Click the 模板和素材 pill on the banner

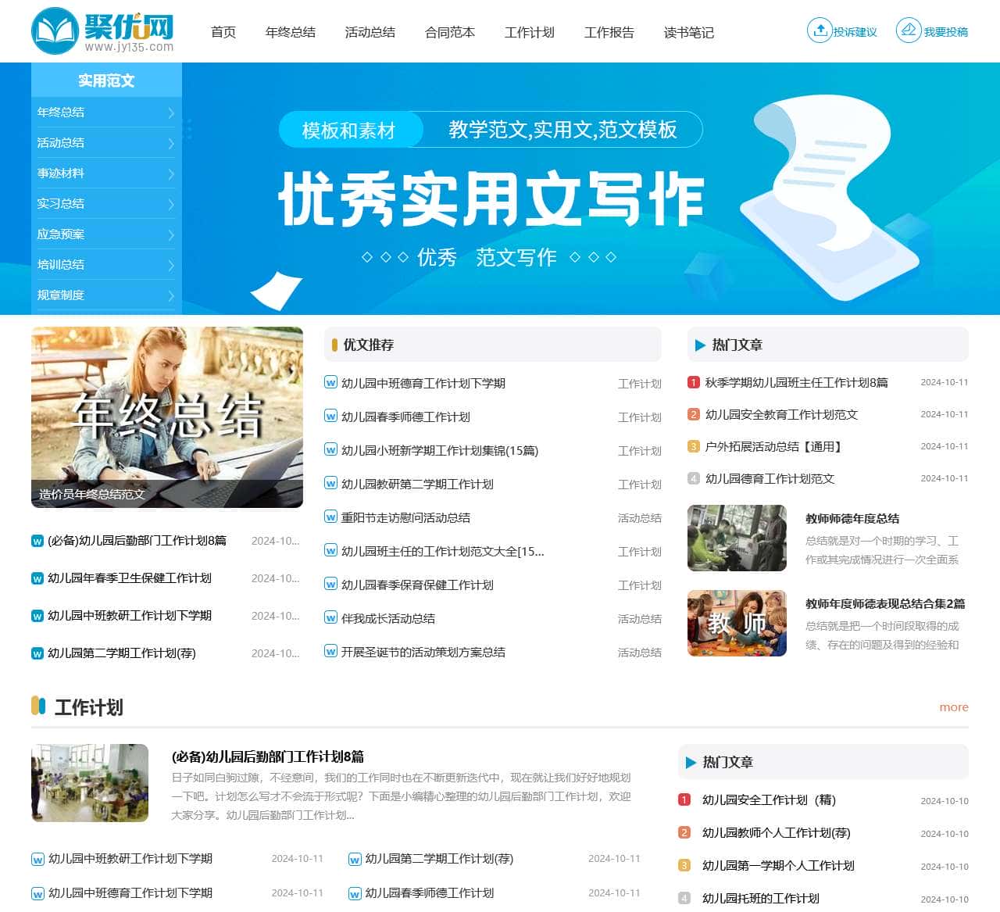tap(349, 130)
